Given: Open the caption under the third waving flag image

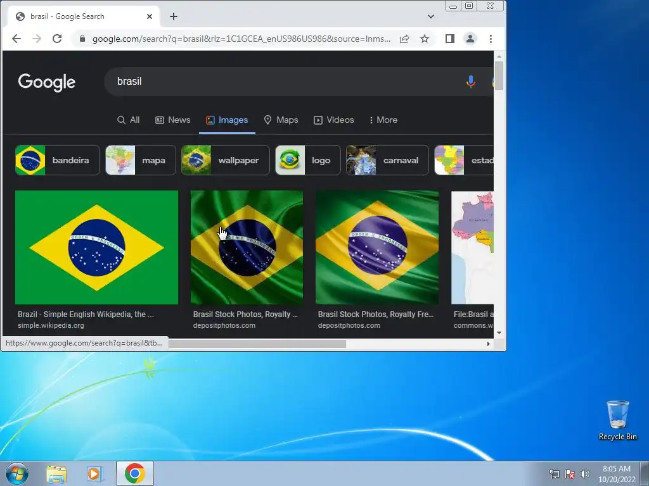Looking at the screenshot, I should pyautogui.click(x=376, y=315).
